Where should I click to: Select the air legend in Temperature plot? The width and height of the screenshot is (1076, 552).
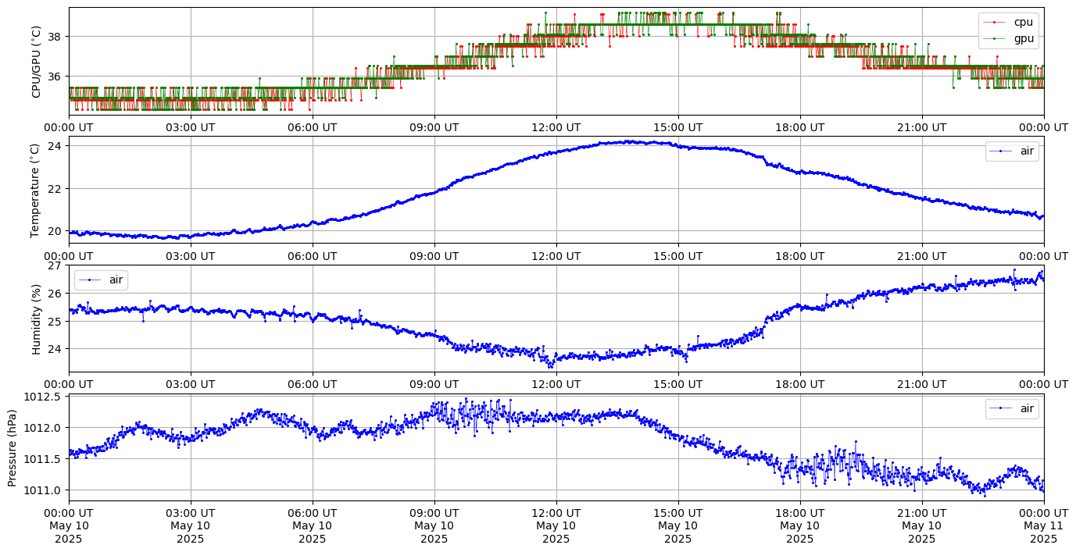[x=1013, y=151]
